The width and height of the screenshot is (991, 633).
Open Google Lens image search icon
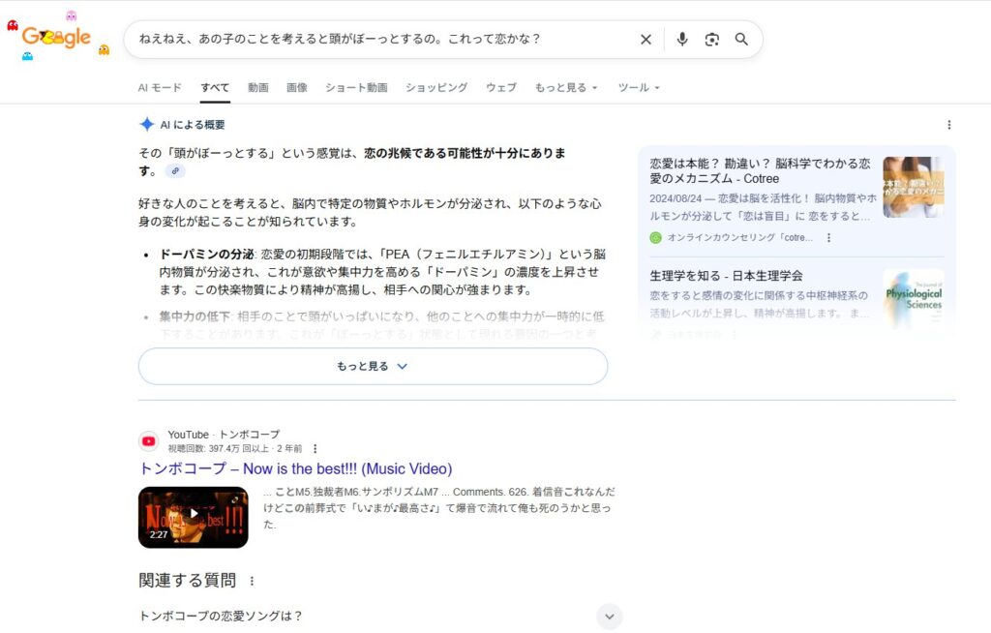[x=712, y=40]
